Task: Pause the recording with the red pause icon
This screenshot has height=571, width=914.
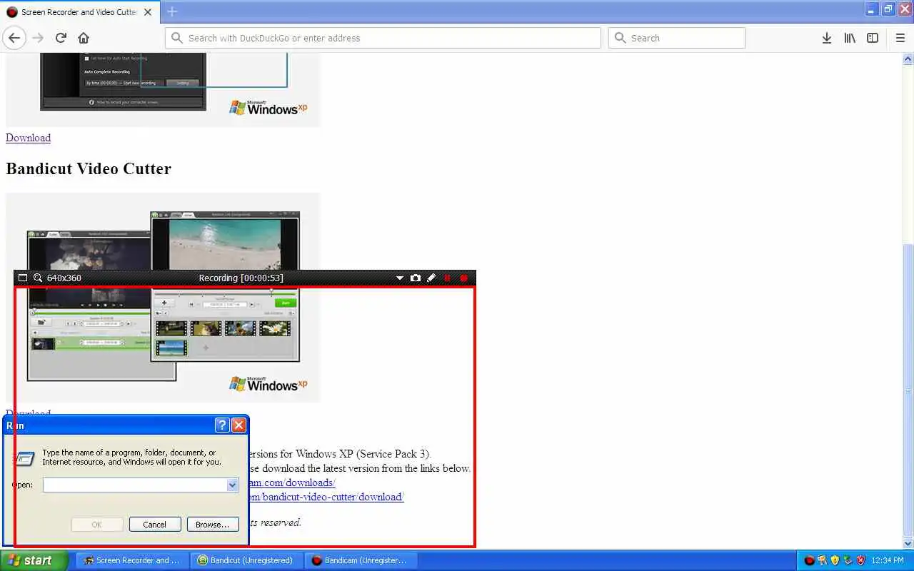Action: pos(448,278)
